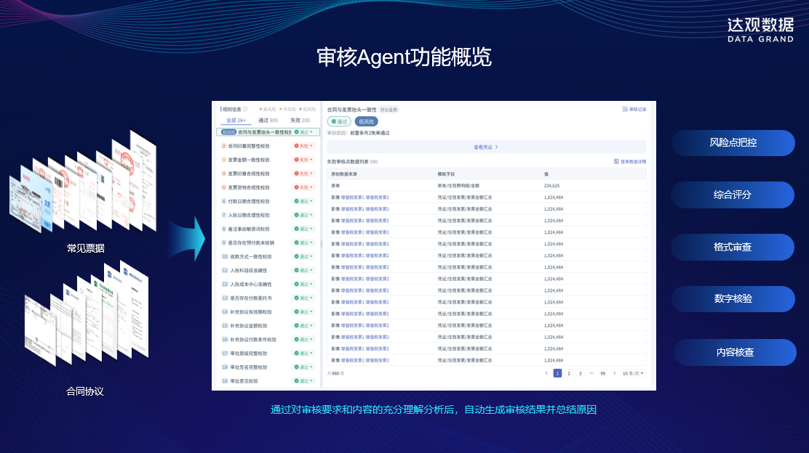Select the 全部 1k+ tab
The width and height of the screenshot is (809, 453).
click(x=236, y=121)
